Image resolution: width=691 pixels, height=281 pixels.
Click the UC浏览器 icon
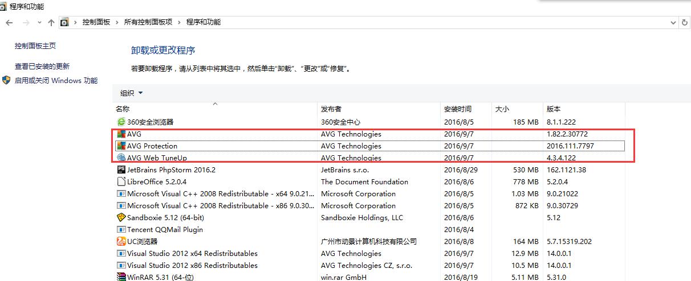pos(121,242)
